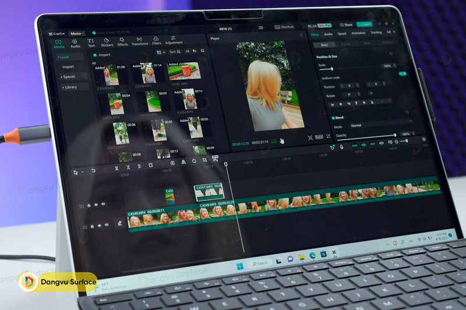The width and height of the screenshot is (466, 310).
Task: Open the Stickers tab
Action: (107, 42)
